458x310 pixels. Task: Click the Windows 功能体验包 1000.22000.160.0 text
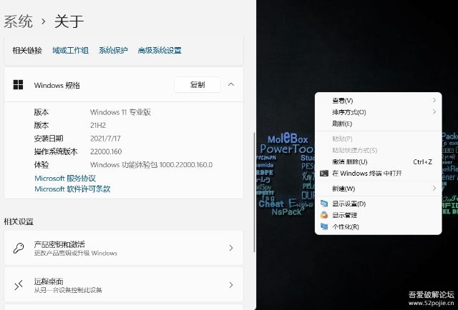coord(151,165)
